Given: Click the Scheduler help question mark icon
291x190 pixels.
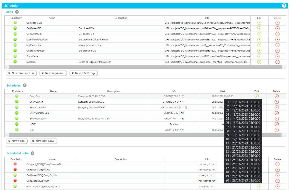Looking at the screenshot, I should click(x=284, y=5).
